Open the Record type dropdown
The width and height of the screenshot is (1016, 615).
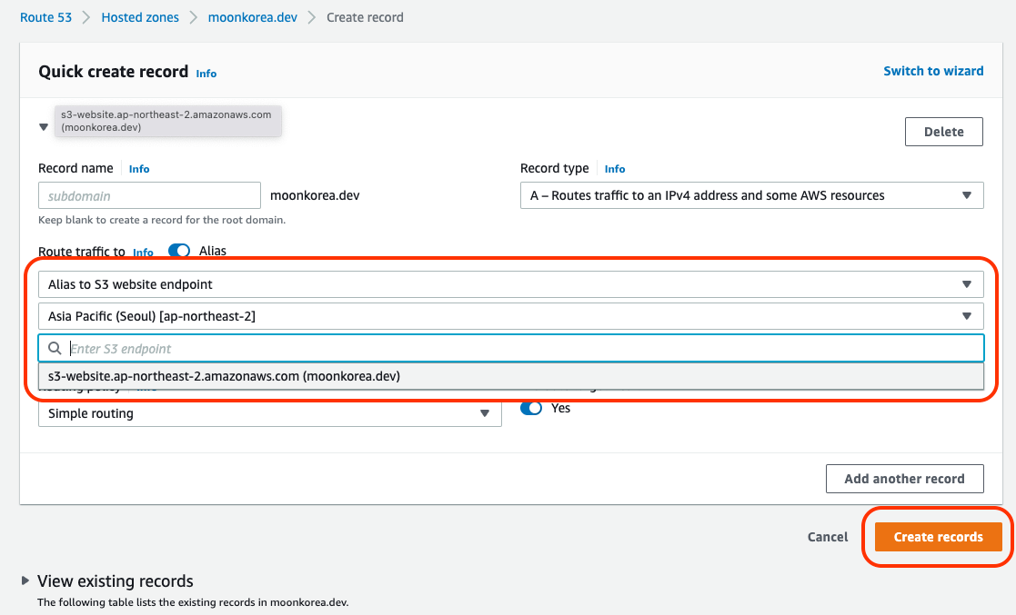click(750, 195)
